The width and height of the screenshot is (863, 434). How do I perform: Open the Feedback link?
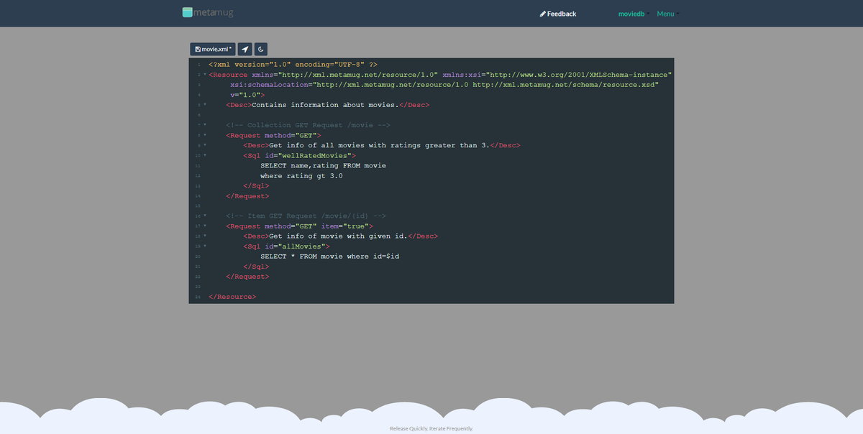pyautogui.click(x=558, y=14)
